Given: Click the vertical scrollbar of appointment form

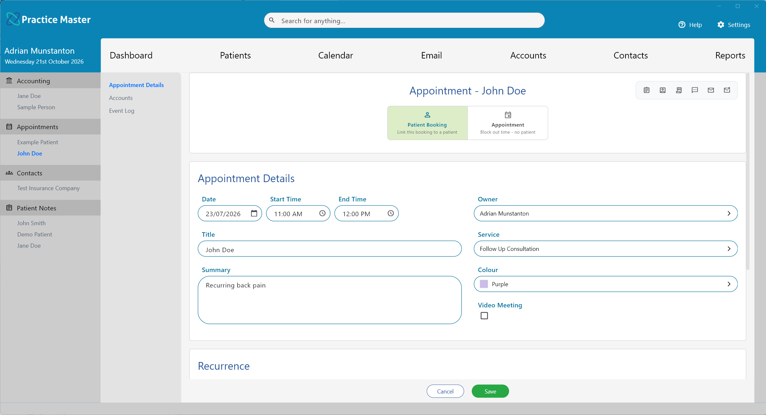Looking at the screenshot, I should [x=748, y=172].
